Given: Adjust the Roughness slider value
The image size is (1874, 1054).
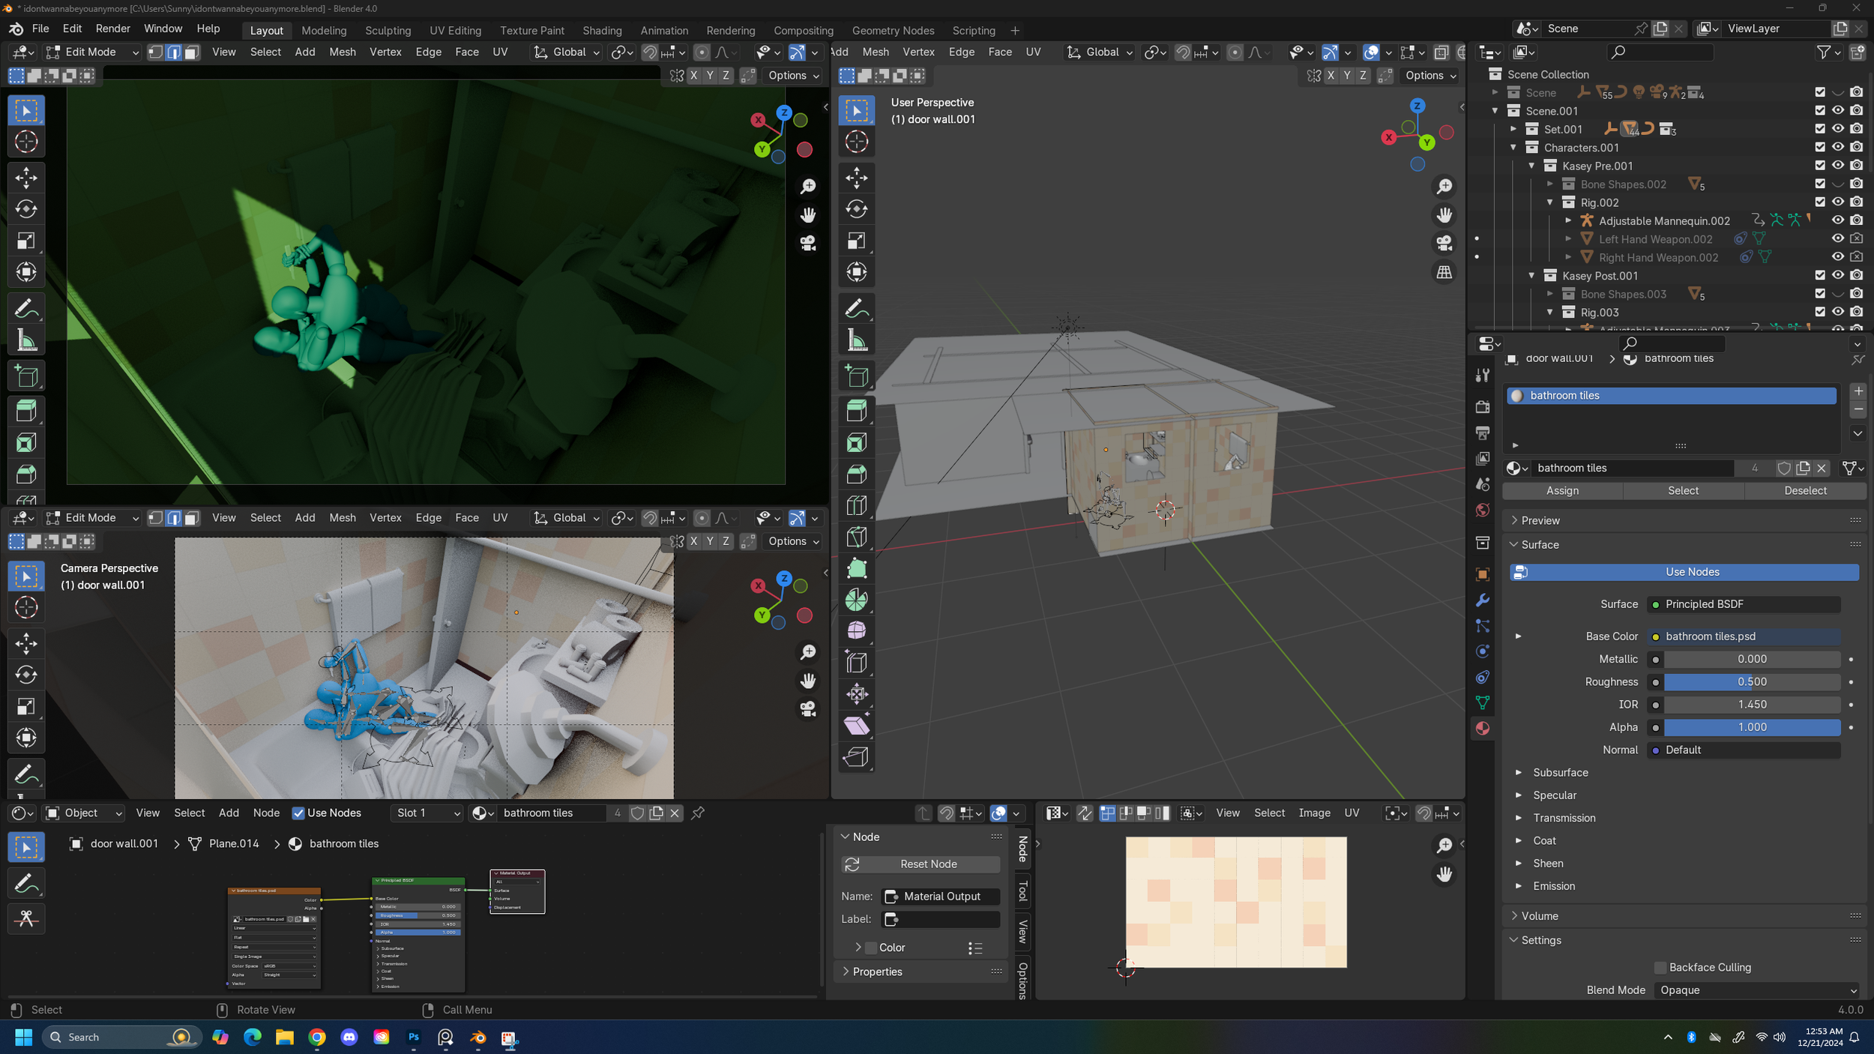Looking at the screenshot, I should pyautogui.click(x=1751, y=681).
